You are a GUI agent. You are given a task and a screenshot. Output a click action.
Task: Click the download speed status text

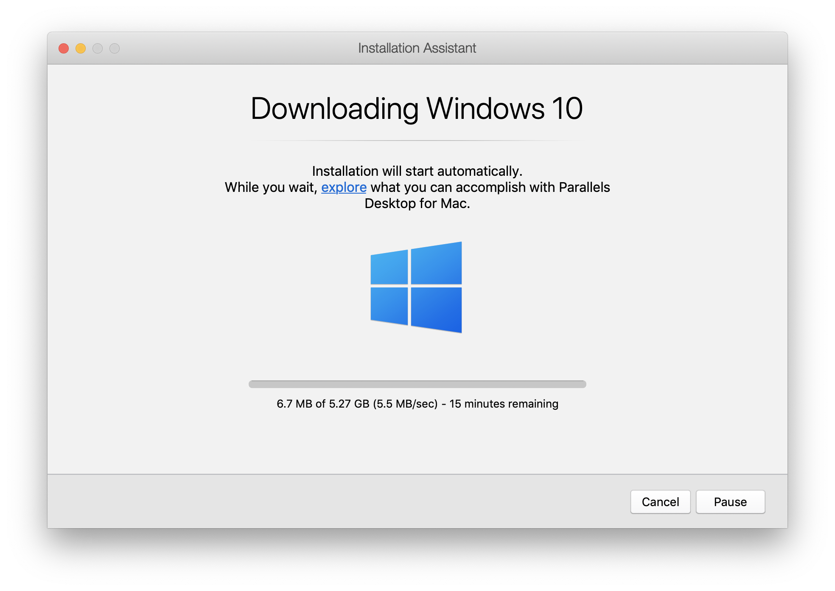[x=405, y=403]
